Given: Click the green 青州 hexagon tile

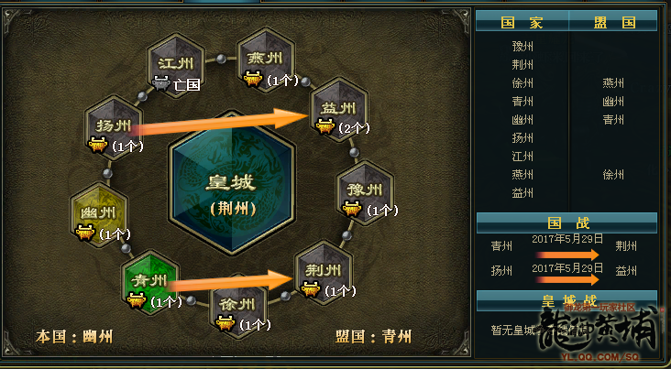Looking at the screenshot, I should 149,282.
